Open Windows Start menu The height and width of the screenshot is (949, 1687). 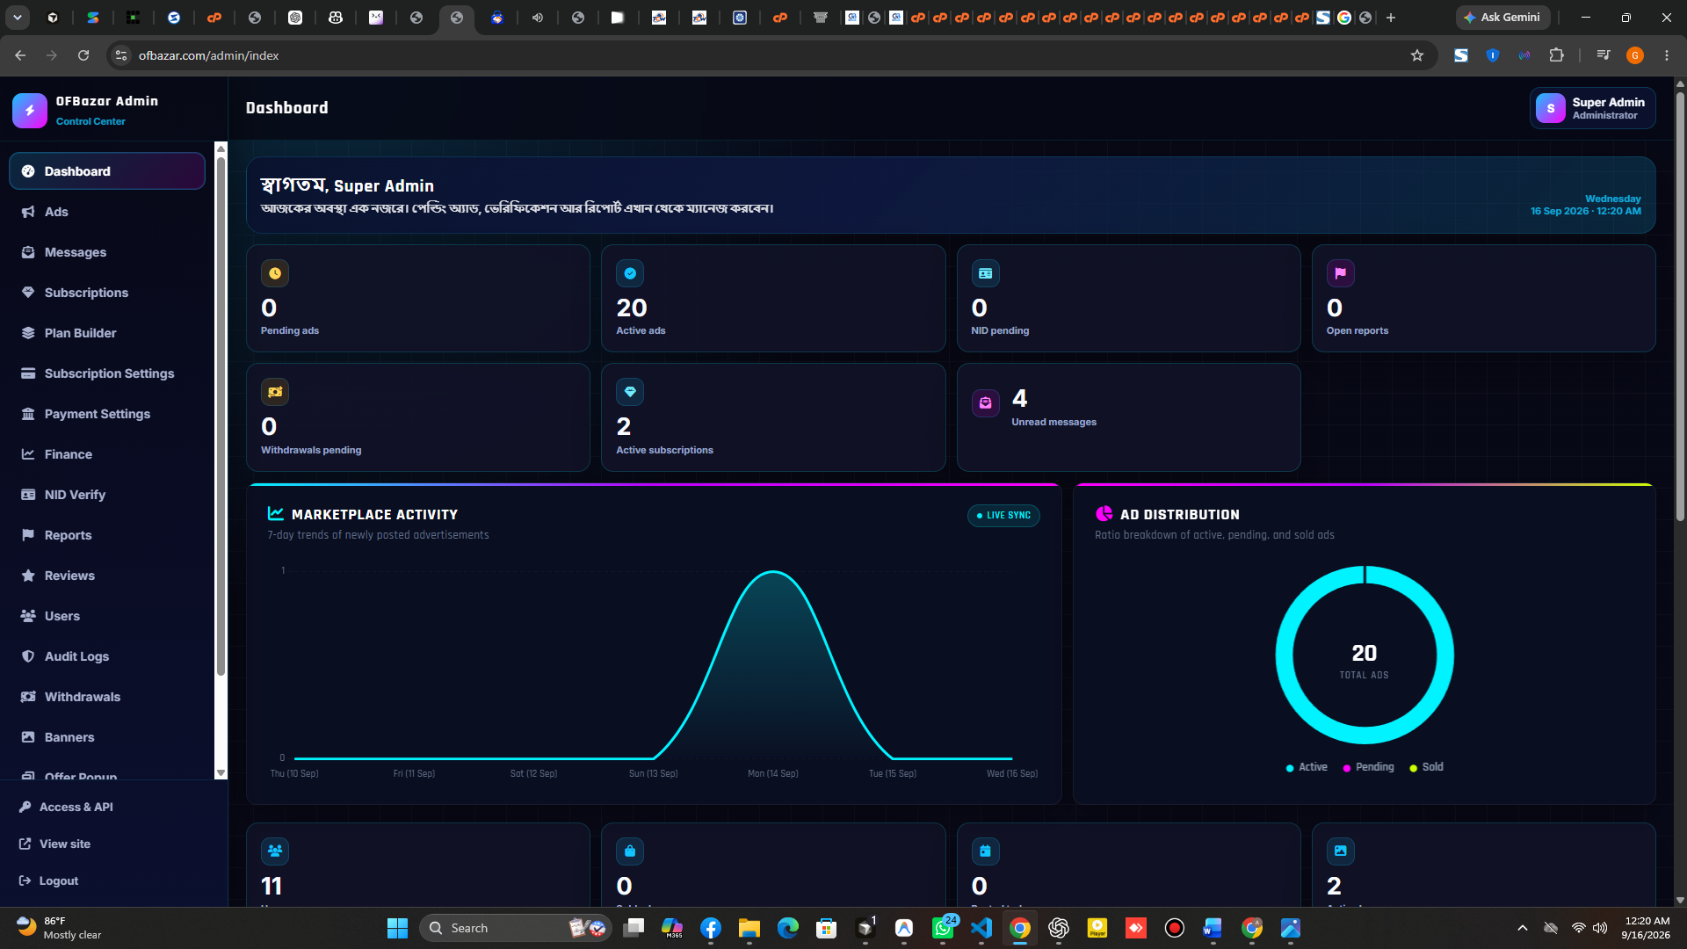pos(397,928)
